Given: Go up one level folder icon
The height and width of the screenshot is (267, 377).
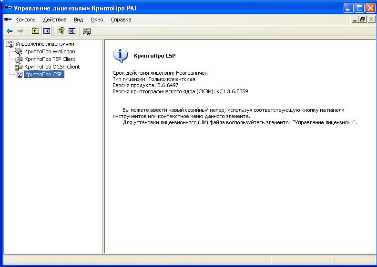Looking at the screenshot, I should 35,31.
